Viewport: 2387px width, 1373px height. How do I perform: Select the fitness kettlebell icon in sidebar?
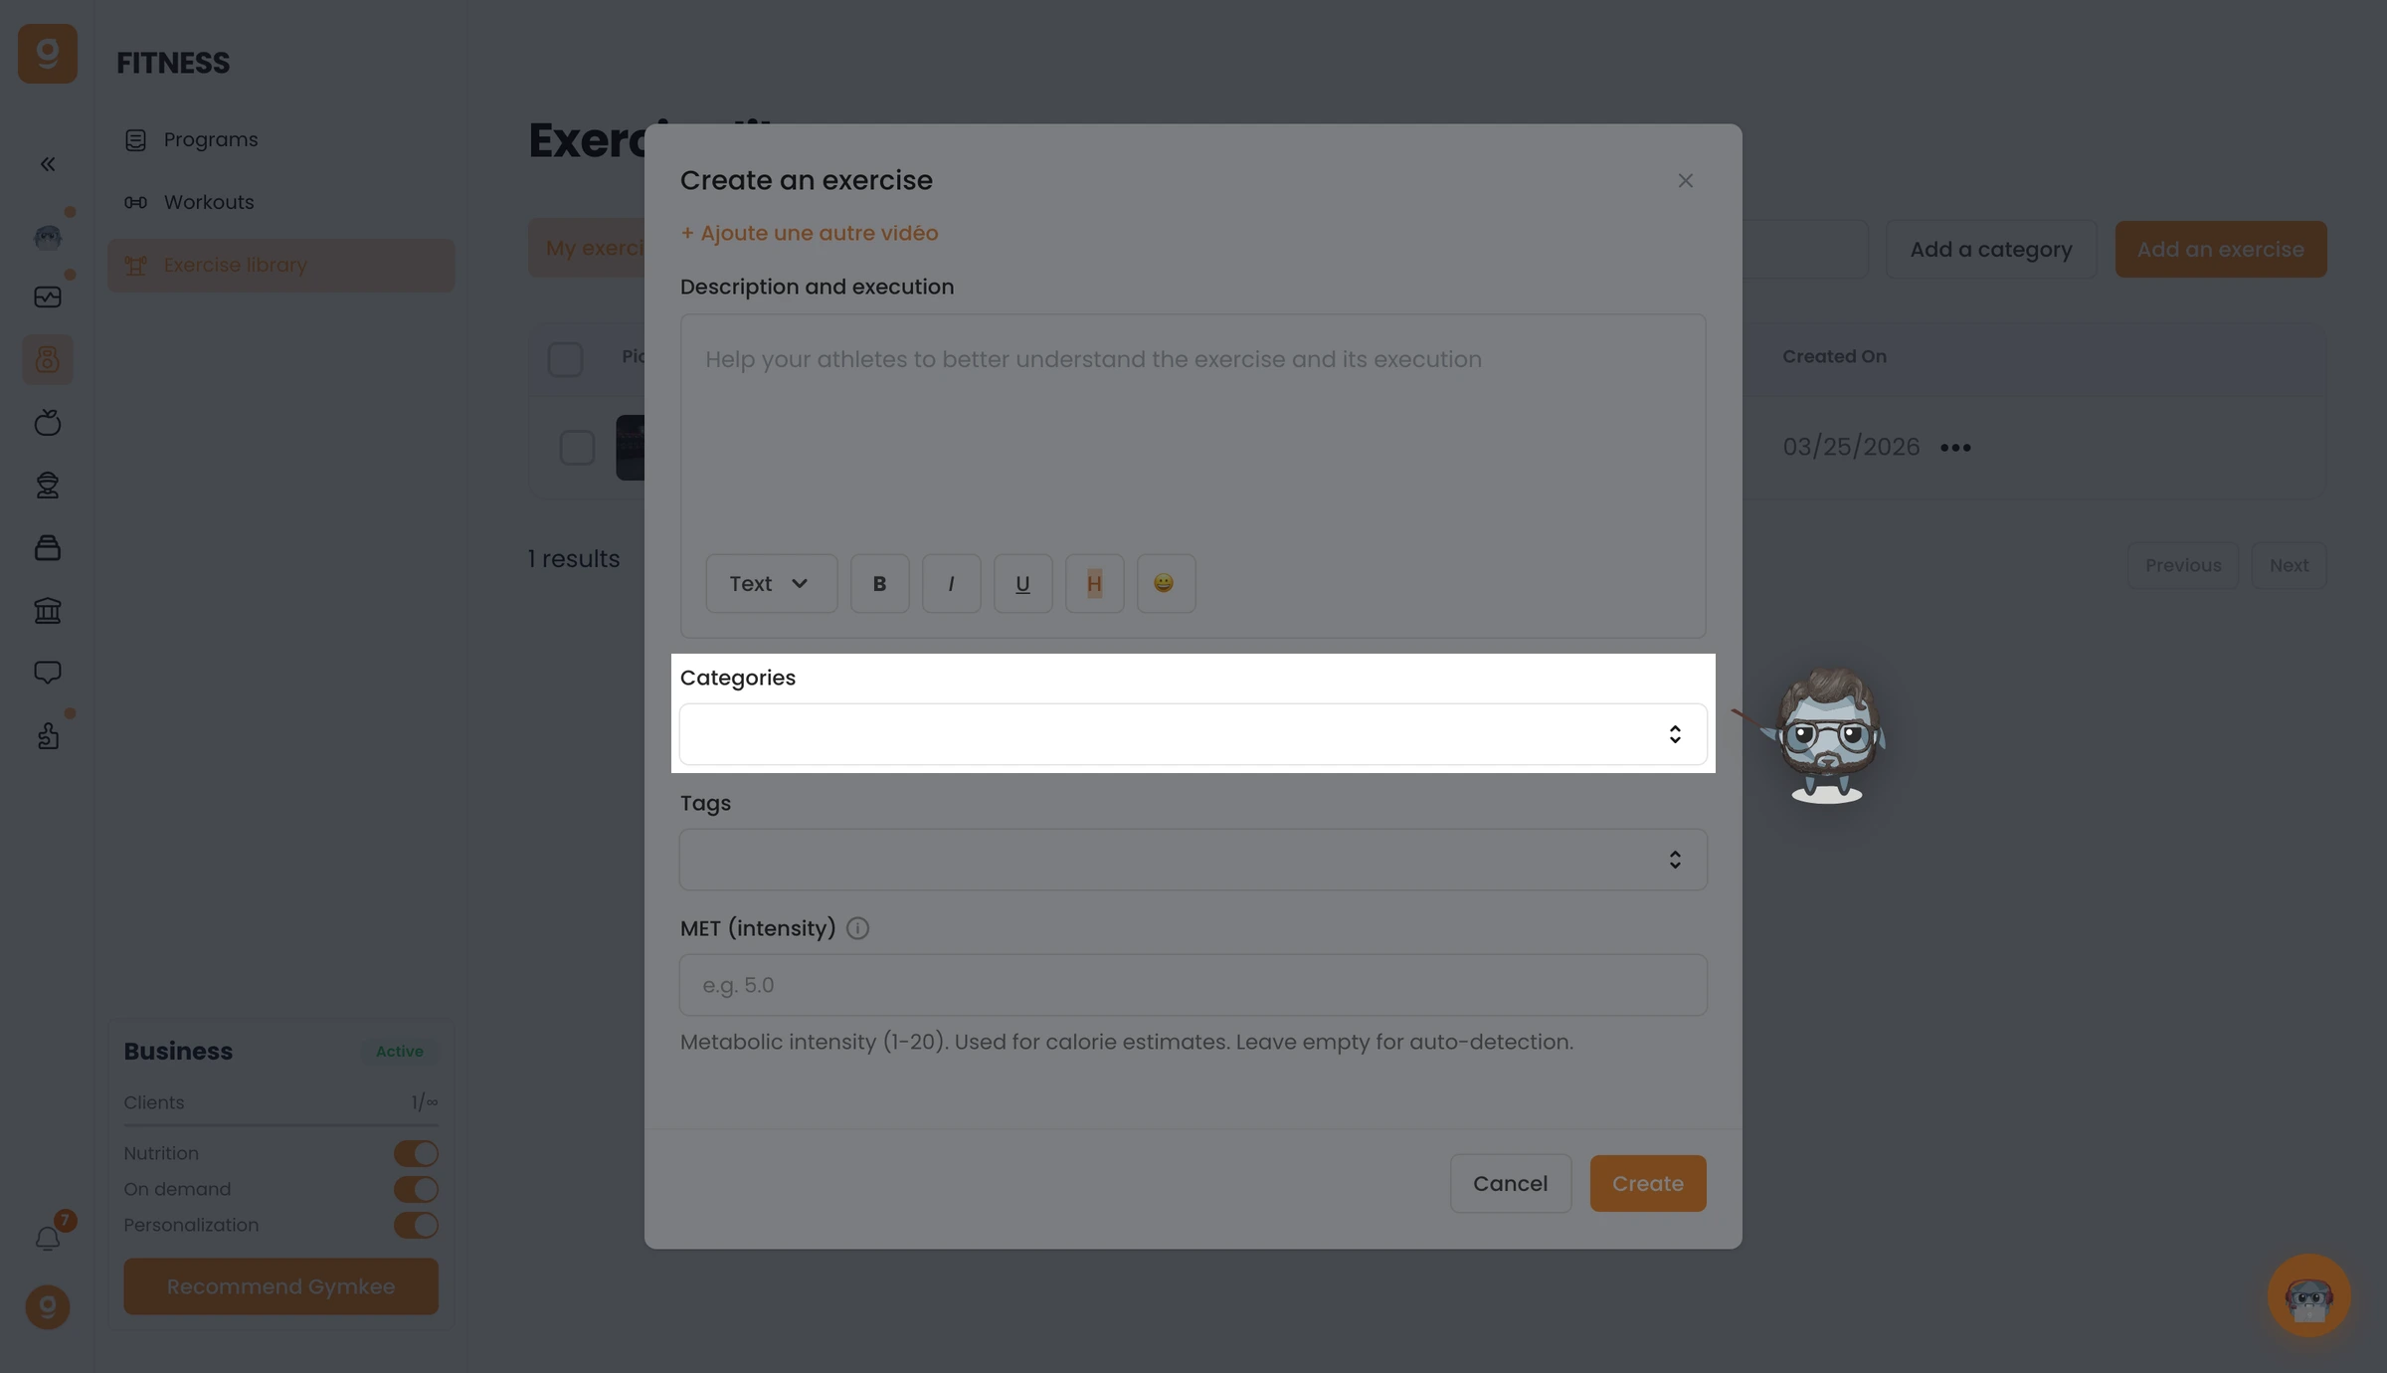click(48, 359)
